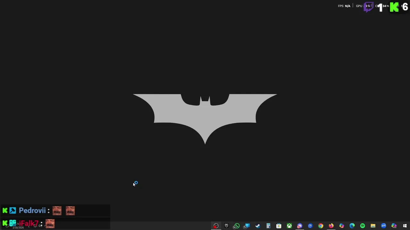
Task: Open WhatsApp from the taskbar
Action: tap(237, 226)
